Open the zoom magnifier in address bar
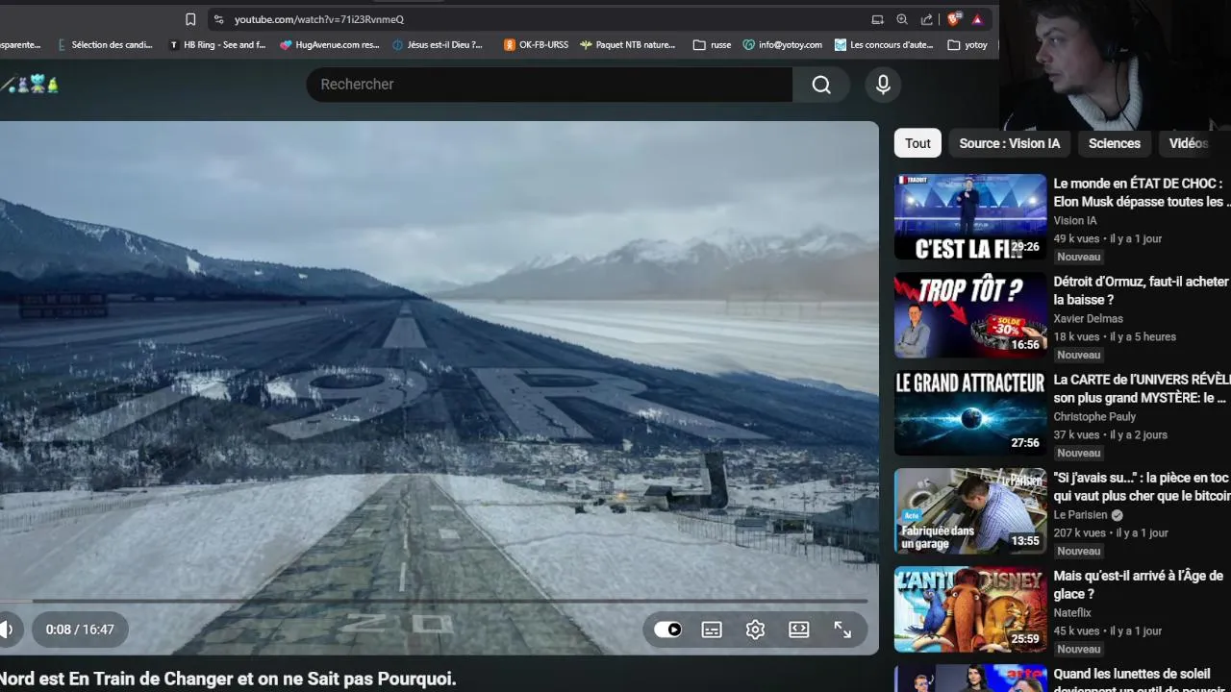This screenshot has width=1231, height=692. pyautogui.click(x=902, y=19)
